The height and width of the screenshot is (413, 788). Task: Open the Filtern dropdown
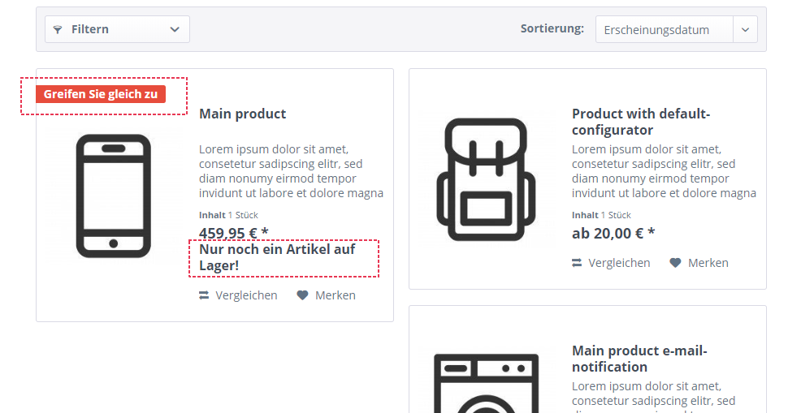117,29
